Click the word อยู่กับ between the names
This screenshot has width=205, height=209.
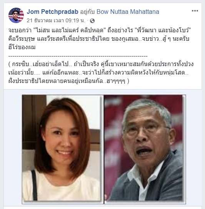[87, 12]
